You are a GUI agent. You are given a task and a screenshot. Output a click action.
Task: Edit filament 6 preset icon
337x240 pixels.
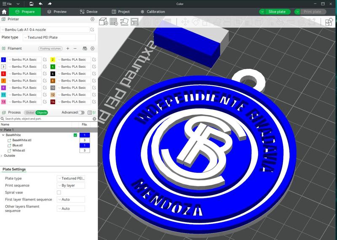[x=94, y=74]
